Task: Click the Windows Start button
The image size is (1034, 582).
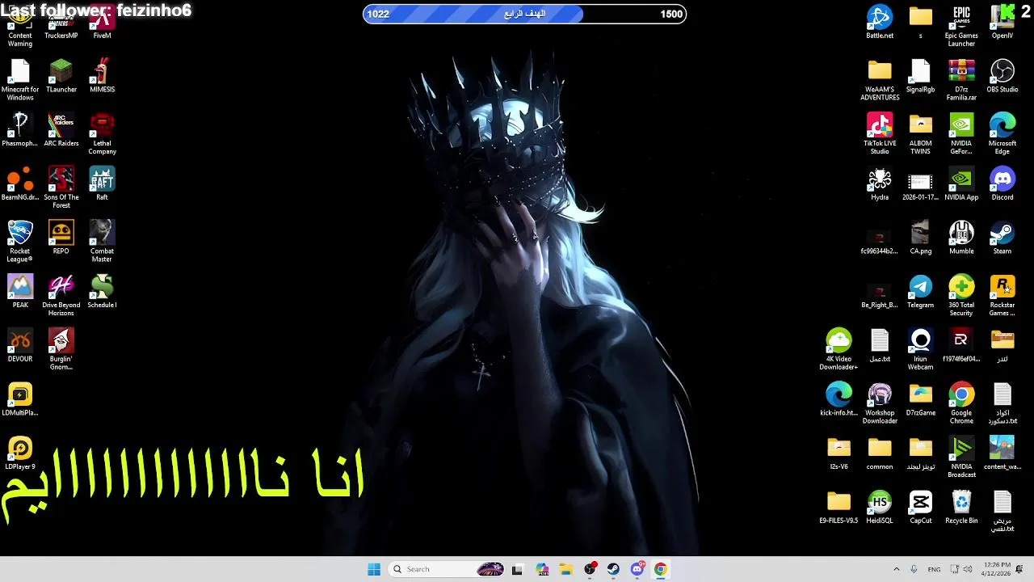Action: pos(373,569)
